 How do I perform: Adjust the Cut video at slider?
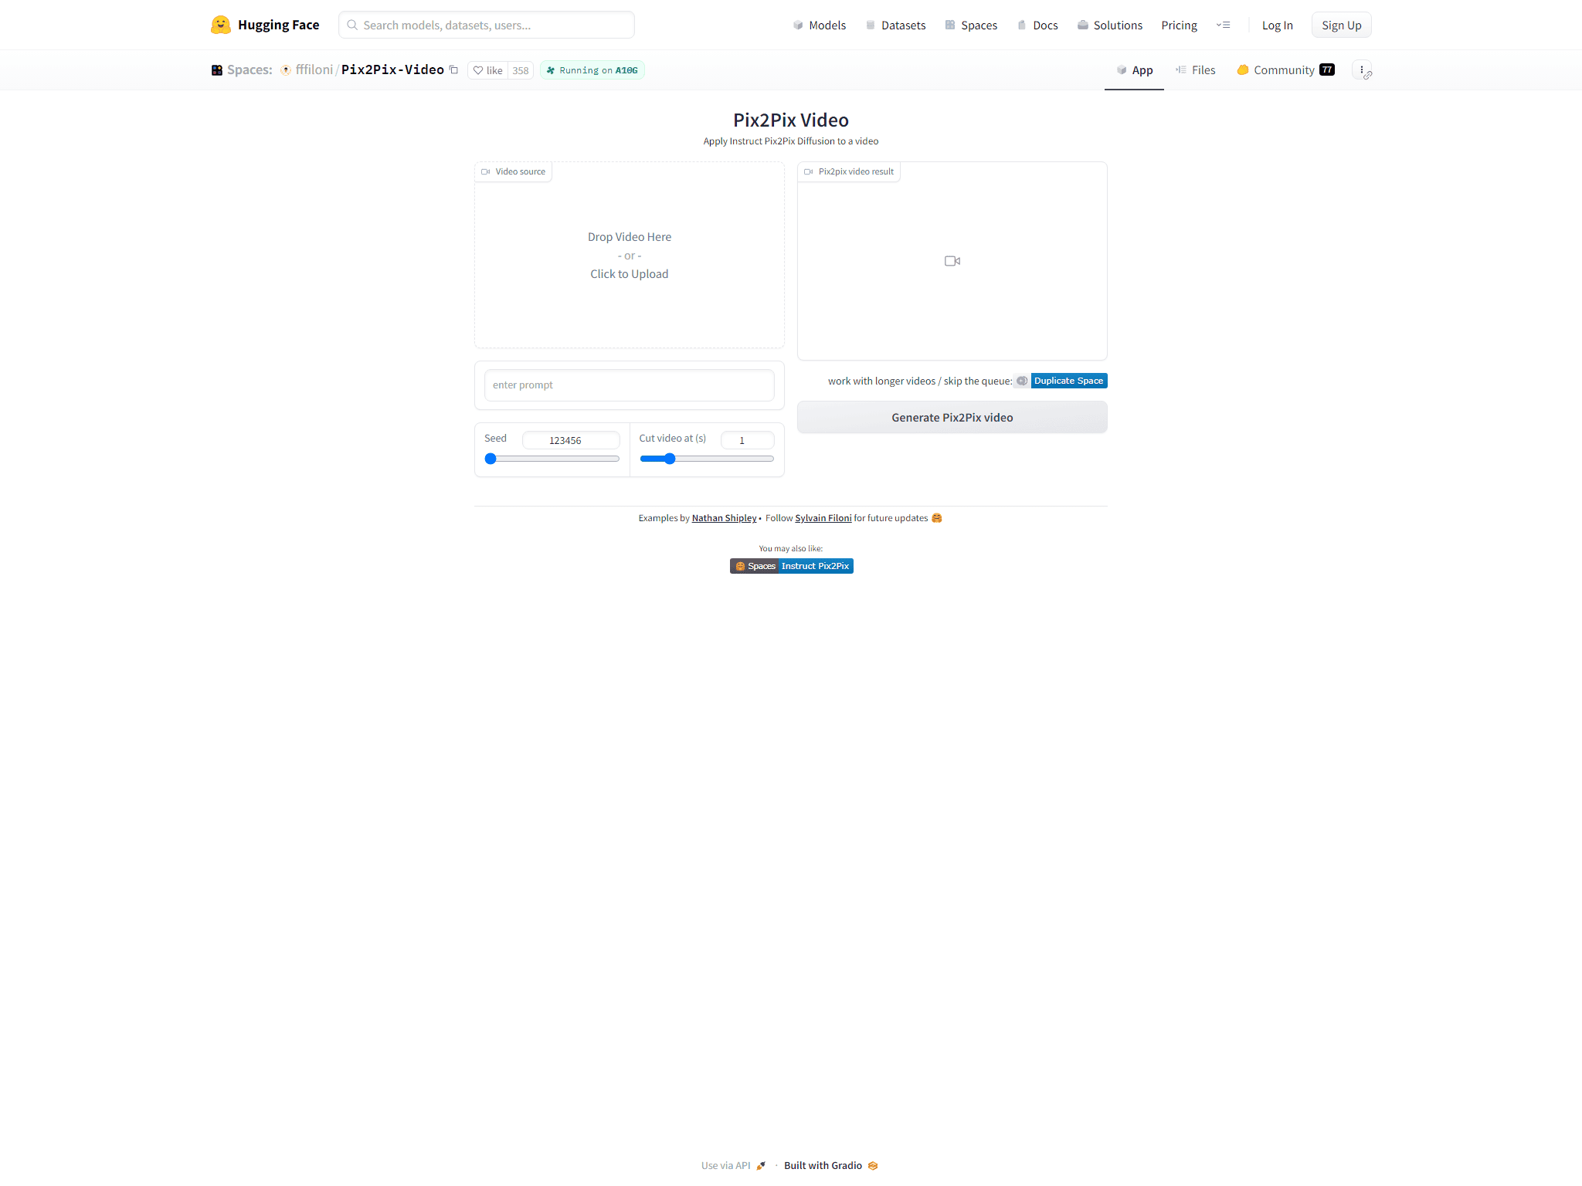(707, 459)
